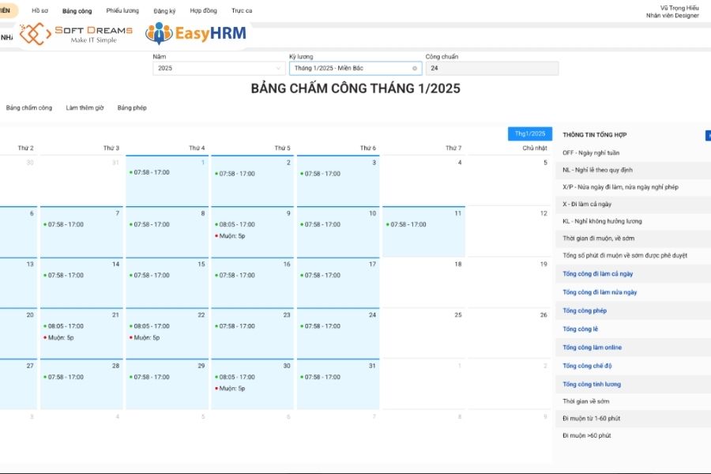Click Tổng công đi làm cả ngày
711x474 pixels.
(x=598, y=274)
